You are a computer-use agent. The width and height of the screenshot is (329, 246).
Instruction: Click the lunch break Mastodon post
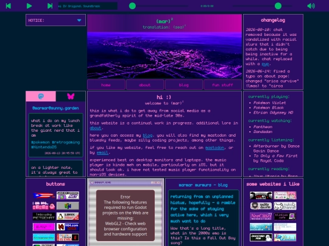(x=55, y=135)
